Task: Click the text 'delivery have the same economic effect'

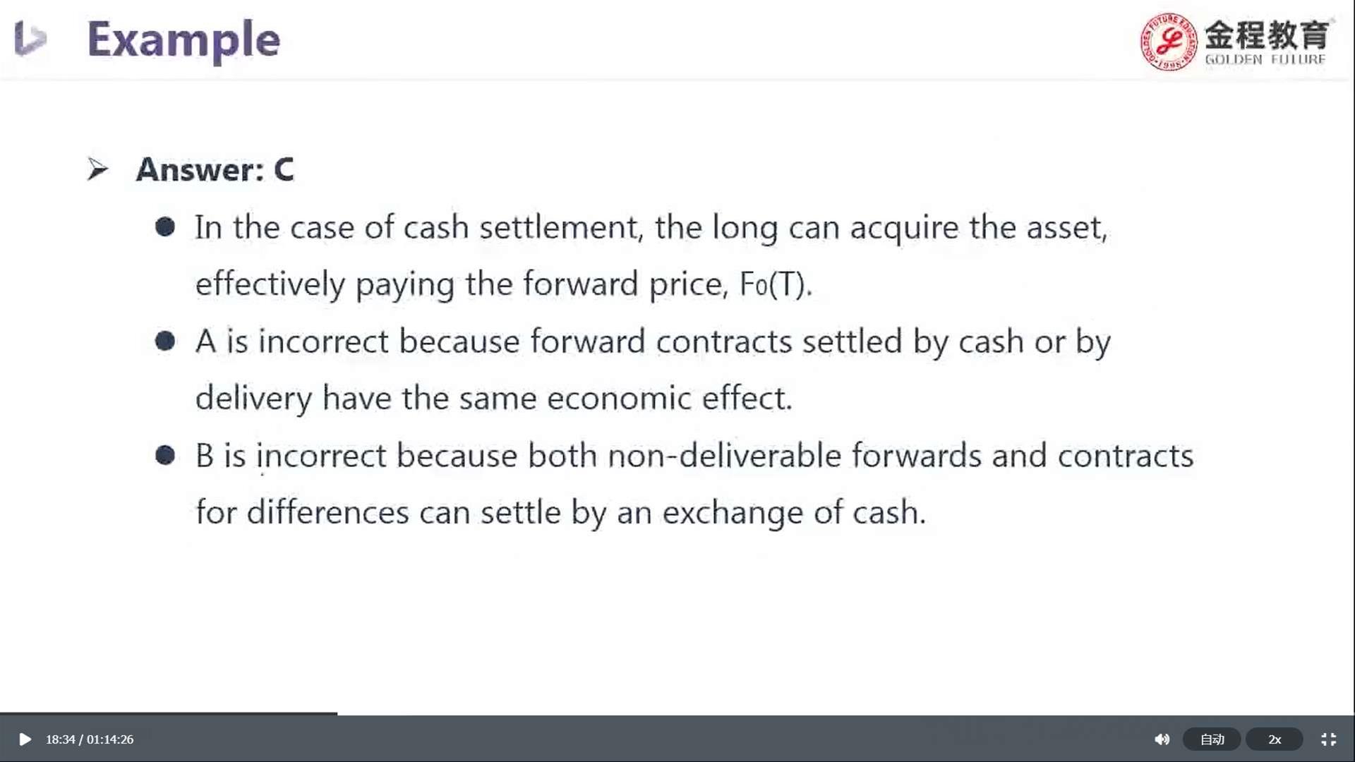Action: tap(494, 399)
